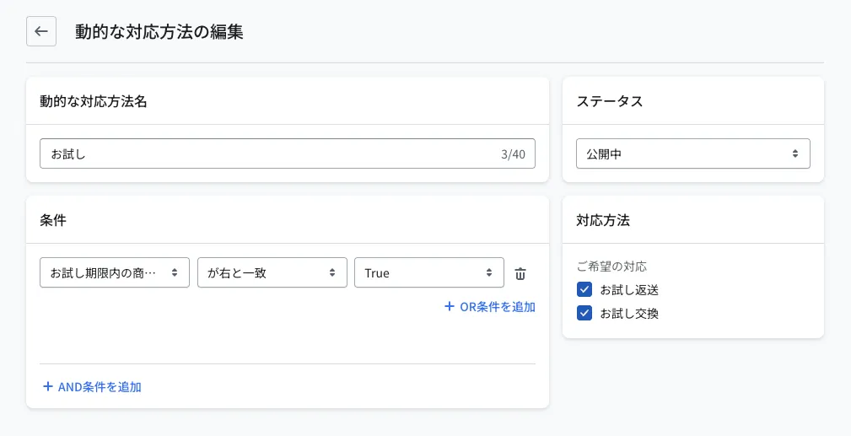Click the back arrow button
Viewport: 851px width, 436px height.
point(41,31)
